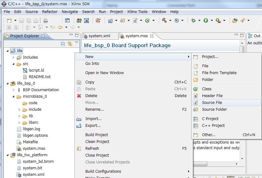Click the Save toolbar icon
The height and width of the screenshot is (178, 262).
(21, 20)
